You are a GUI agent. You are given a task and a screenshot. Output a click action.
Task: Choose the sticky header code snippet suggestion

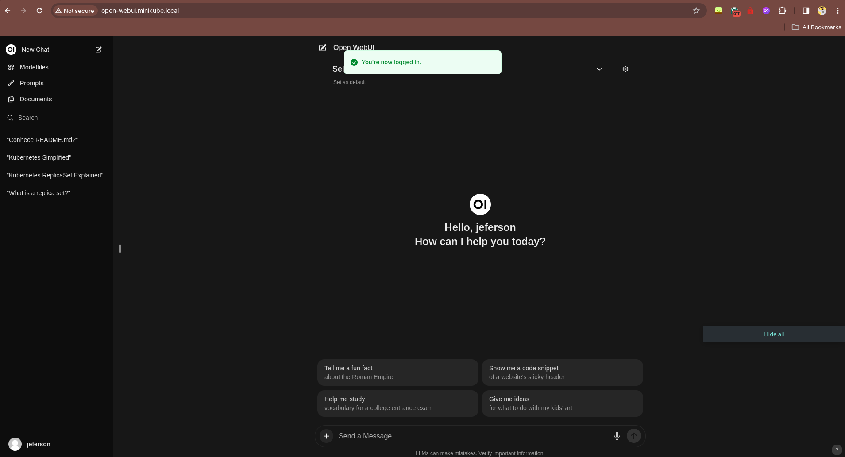pos(562,373)
